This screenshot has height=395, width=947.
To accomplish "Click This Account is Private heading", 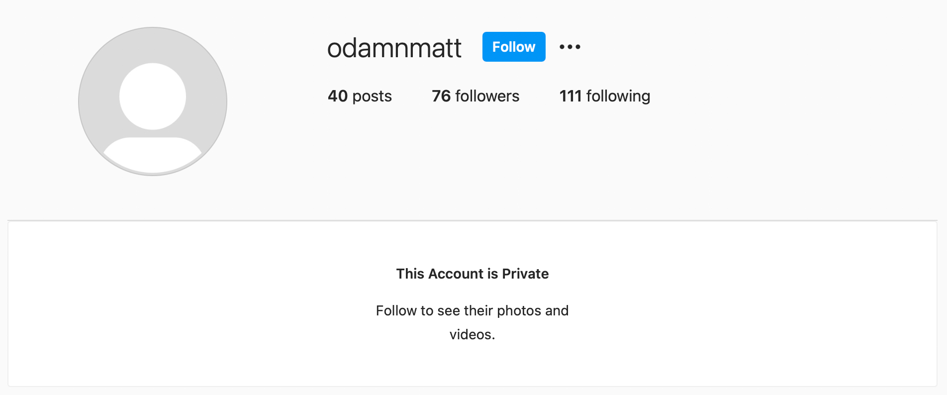I will pyautogui.click(x=472, y=274).
